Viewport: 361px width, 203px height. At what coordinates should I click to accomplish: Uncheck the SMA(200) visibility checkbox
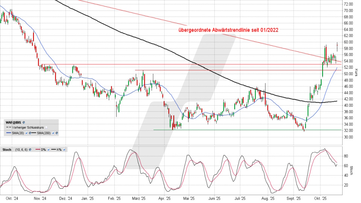coord(53,133)
